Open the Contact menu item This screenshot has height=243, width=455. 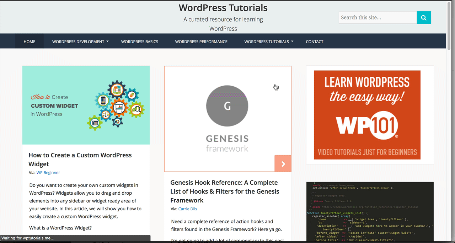coord(315,42)
